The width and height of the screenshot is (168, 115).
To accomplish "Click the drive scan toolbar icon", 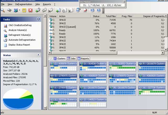I will click(9, 10).
